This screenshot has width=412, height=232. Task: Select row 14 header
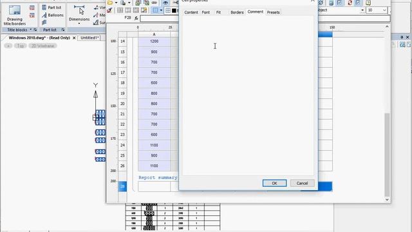pos(122,41)
